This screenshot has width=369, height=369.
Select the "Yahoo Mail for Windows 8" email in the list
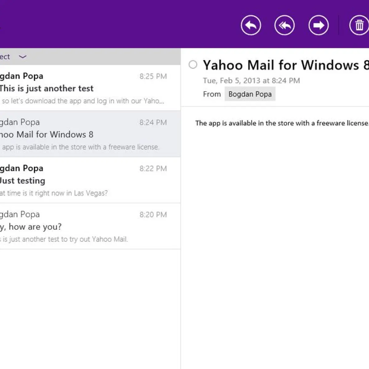[x=90, y=134]
